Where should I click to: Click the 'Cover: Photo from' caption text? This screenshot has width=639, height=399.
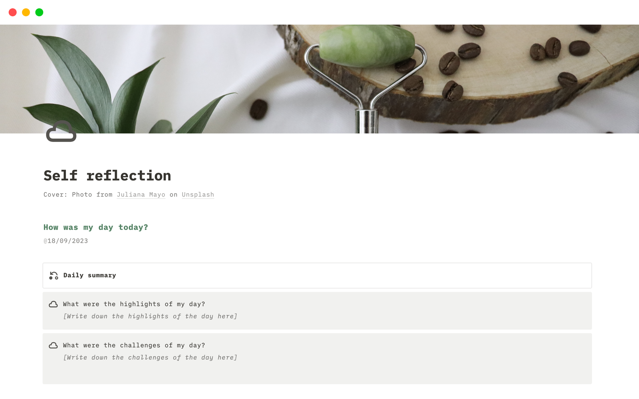(x=78, y=195)
